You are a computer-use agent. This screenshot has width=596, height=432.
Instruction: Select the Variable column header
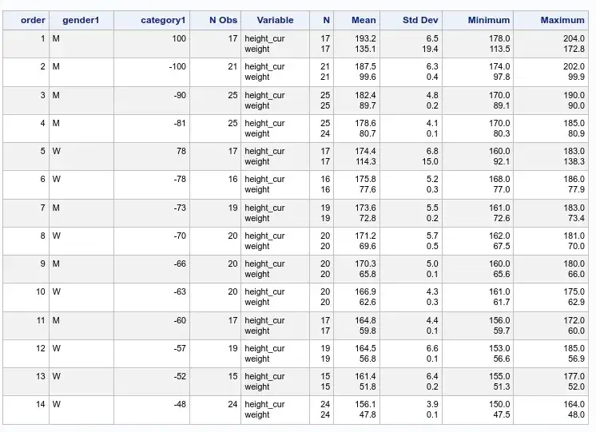[x=275, y=20]
